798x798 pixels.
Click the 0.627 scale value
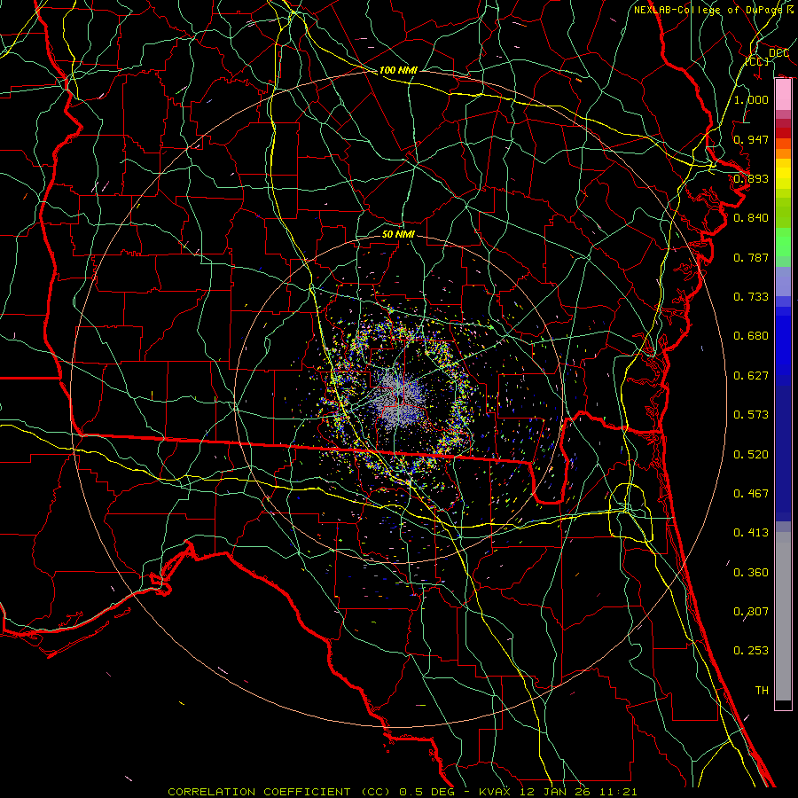coord(751,376)
